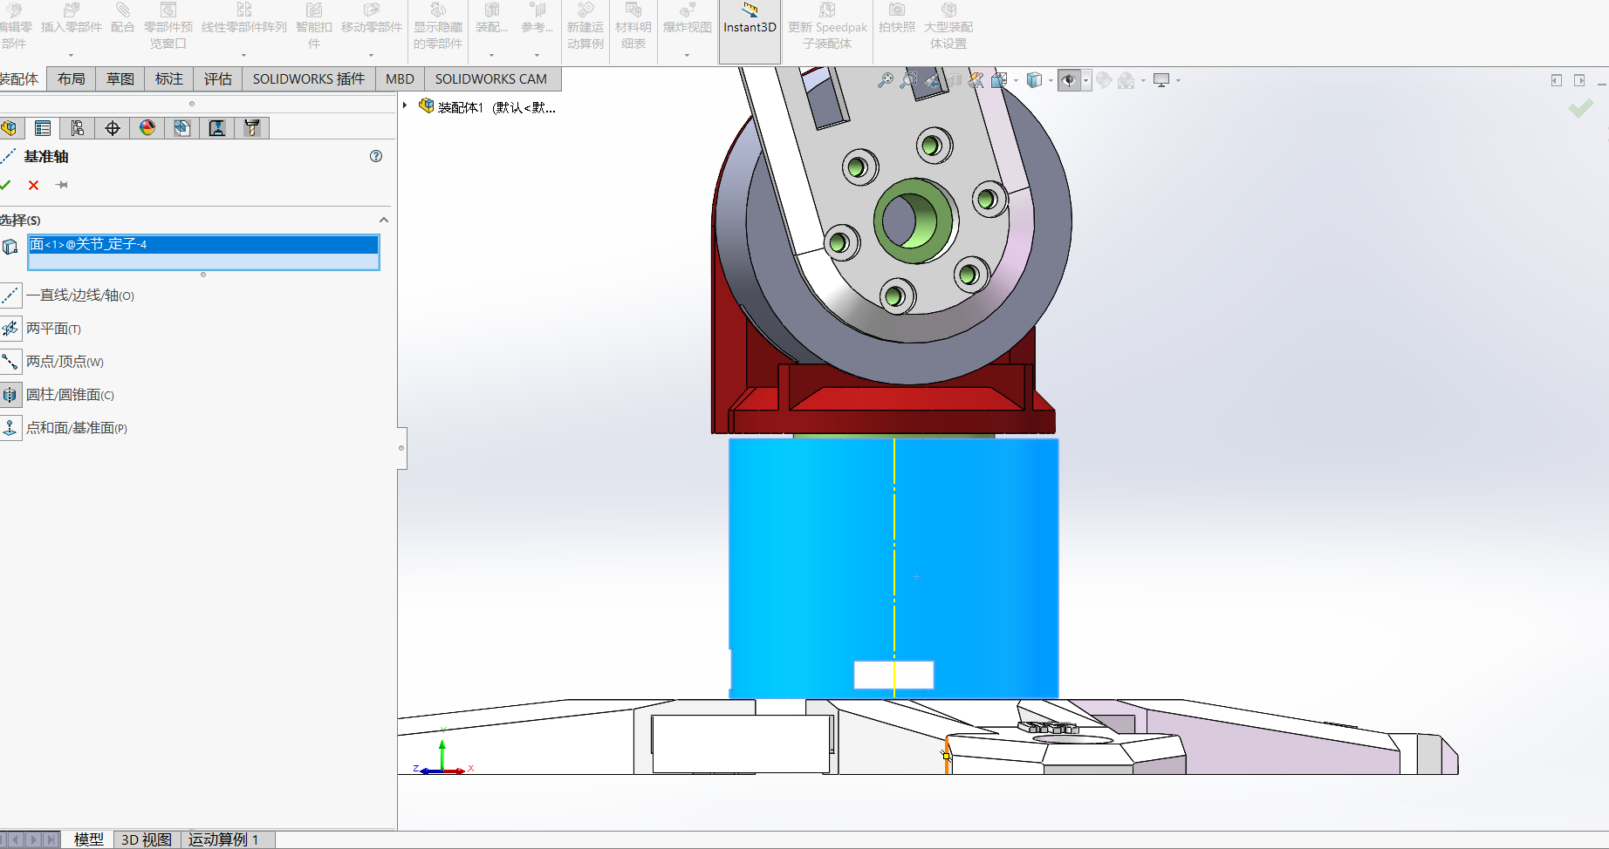Switch to the 评估 ribbon tab

pyautogui.click(x=217, y=78)
